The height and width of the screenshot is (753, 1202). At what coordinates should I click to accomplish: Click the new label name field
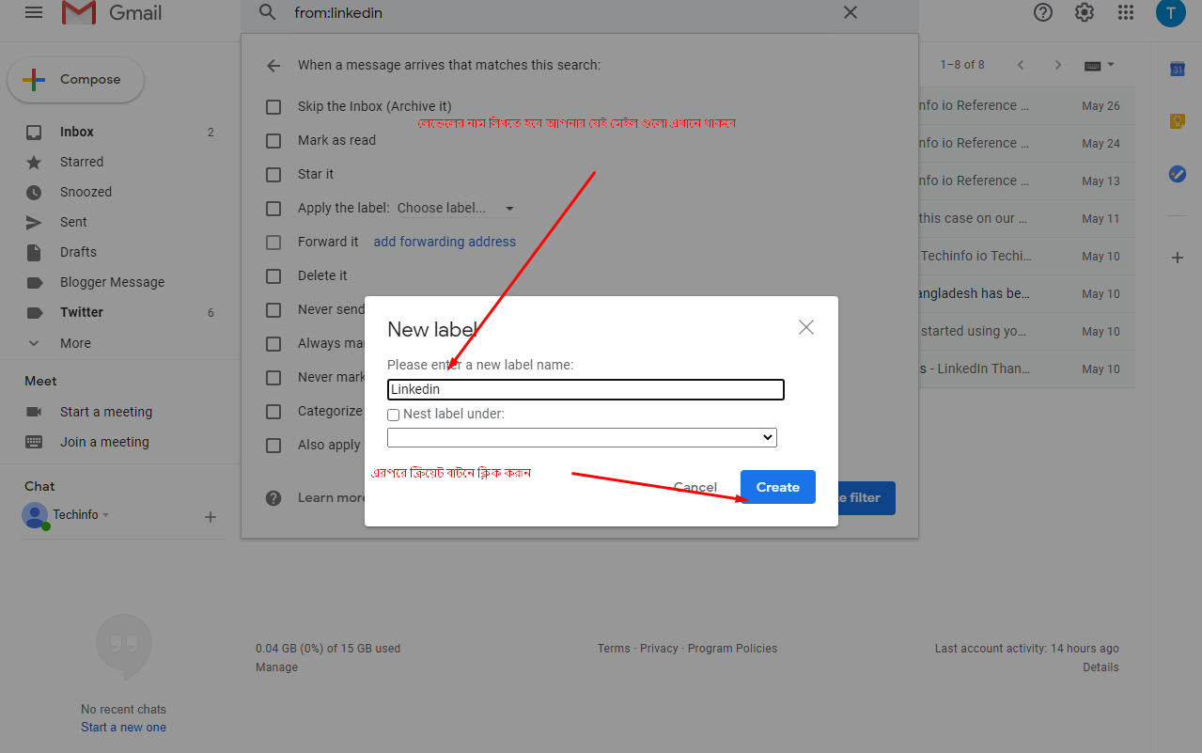tap(585, 389)
